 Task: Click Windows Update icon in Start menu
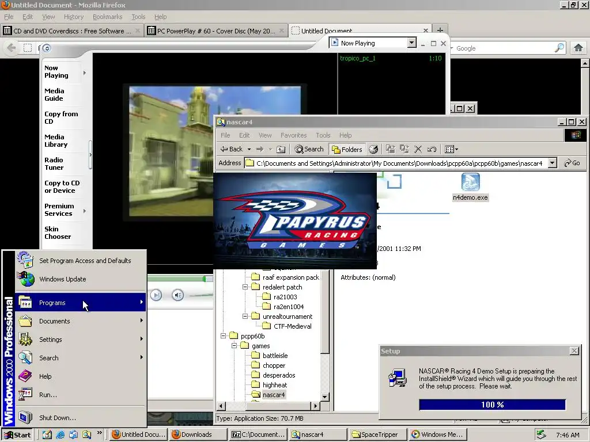[x=25, y=279]
